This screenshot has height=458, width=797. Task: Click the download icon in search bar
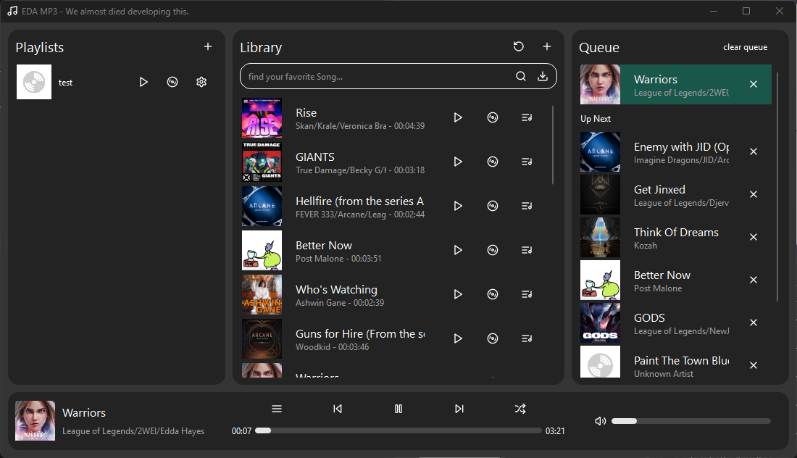coord(543,76)
